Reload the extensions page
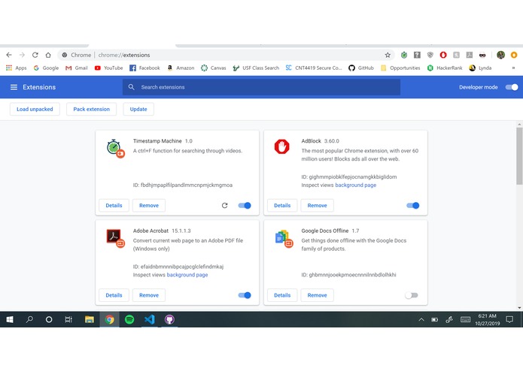Viewport: 523px width, 371px height. (35, 55)
